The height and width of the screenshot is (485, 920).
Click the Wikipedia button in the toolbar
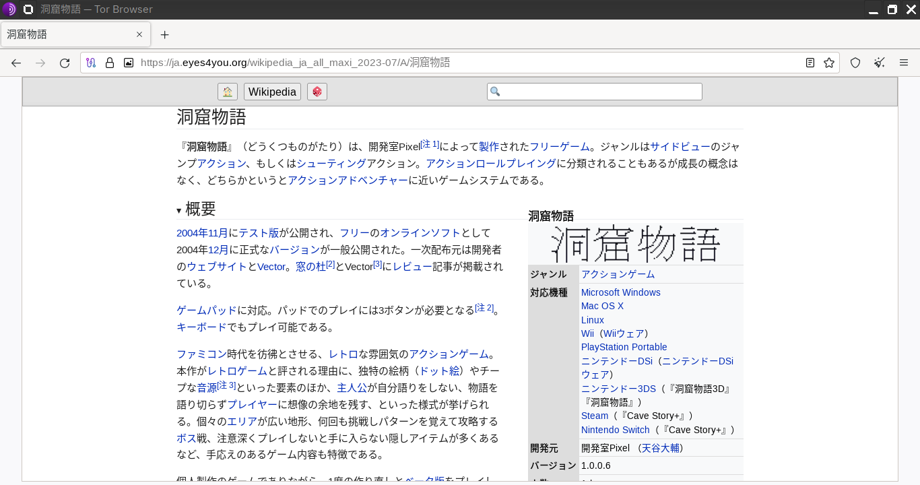(x=272, y=92)
